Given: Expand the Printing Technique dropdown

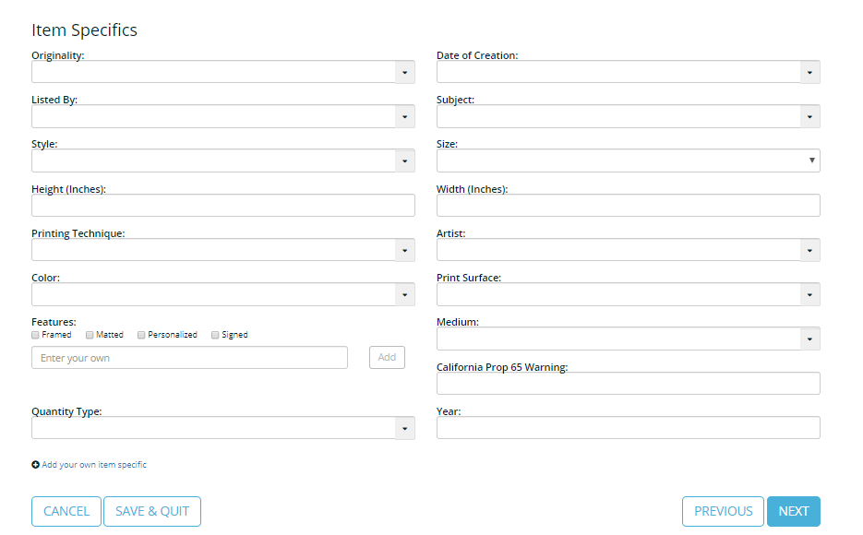Looking at the screenshot, I should pyautogui.click(x=404, y=250).
